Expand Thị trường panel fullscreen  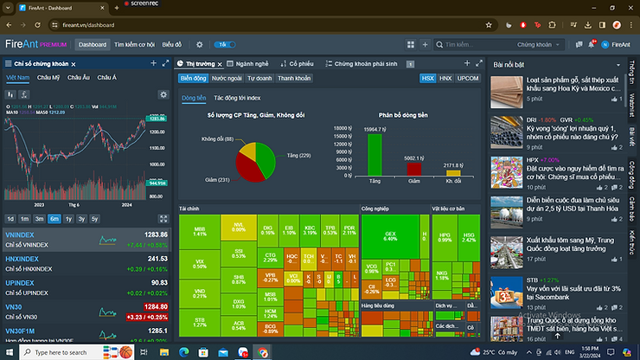pyautogui.click(x=479, y=63)
